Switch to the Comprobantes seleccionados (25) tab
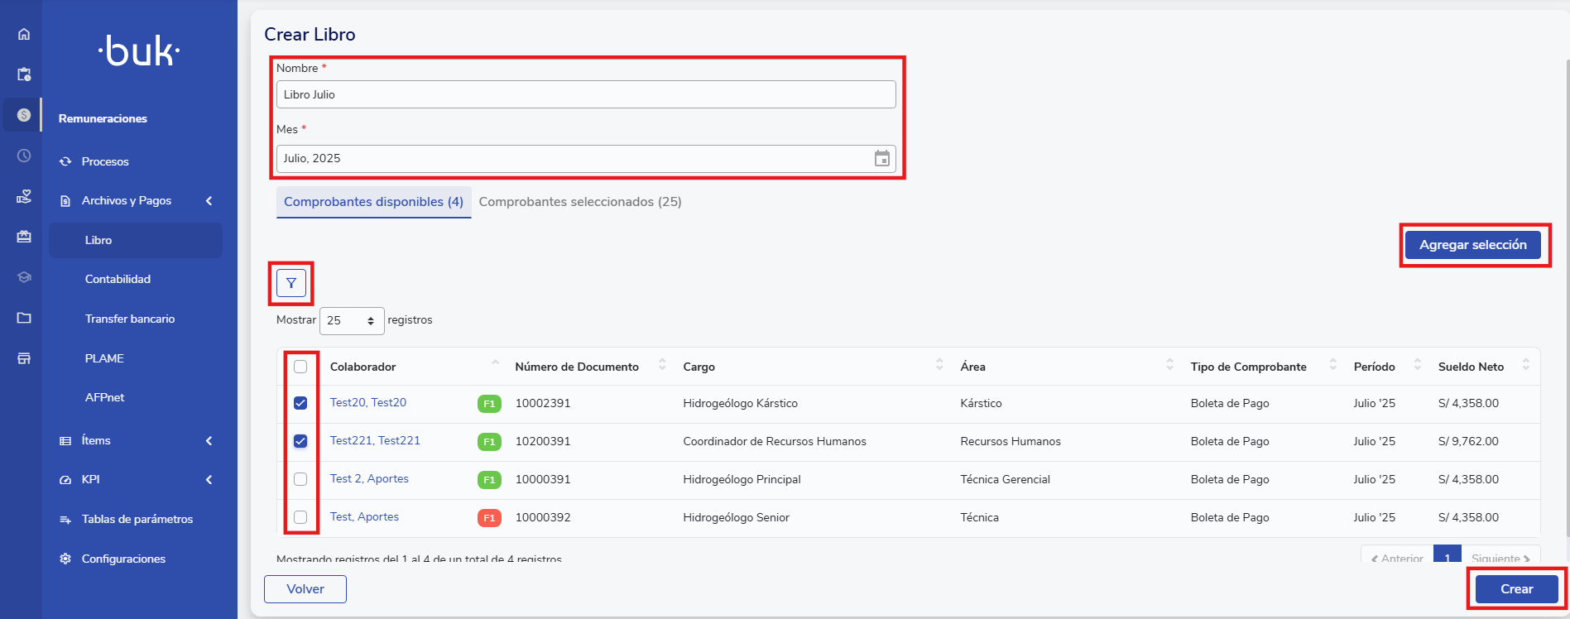The width and height of the screenshot is (1570, 619). click(579, 202)
